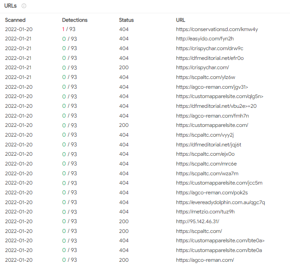Click the Status column header

[126, 20]
